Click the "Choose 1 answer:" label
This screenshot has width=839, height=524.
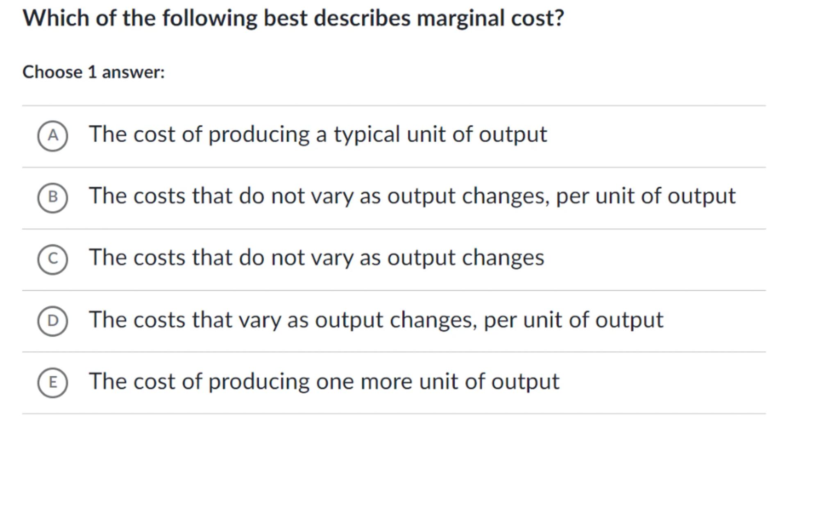coord(93,72)
